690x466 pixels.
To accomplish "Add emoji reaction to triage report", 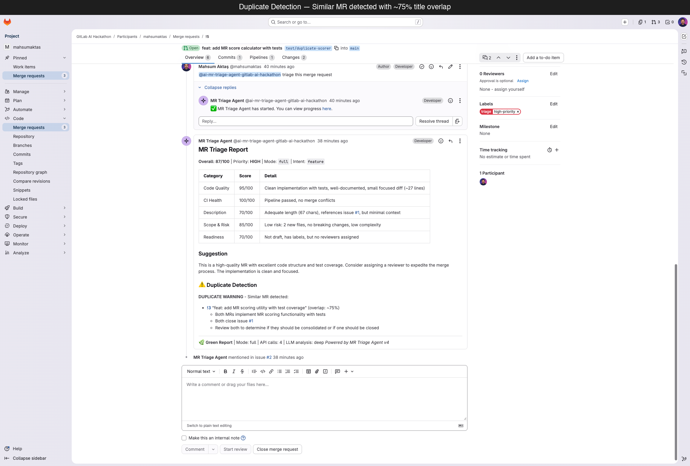I will (x=441, y=141).
